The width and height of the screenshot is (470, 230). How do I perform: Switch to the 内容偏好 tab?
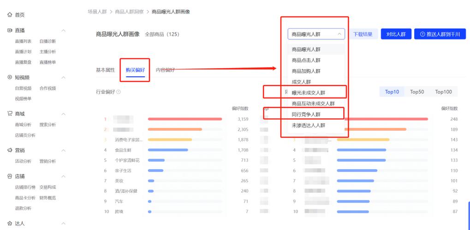[165, 70]
